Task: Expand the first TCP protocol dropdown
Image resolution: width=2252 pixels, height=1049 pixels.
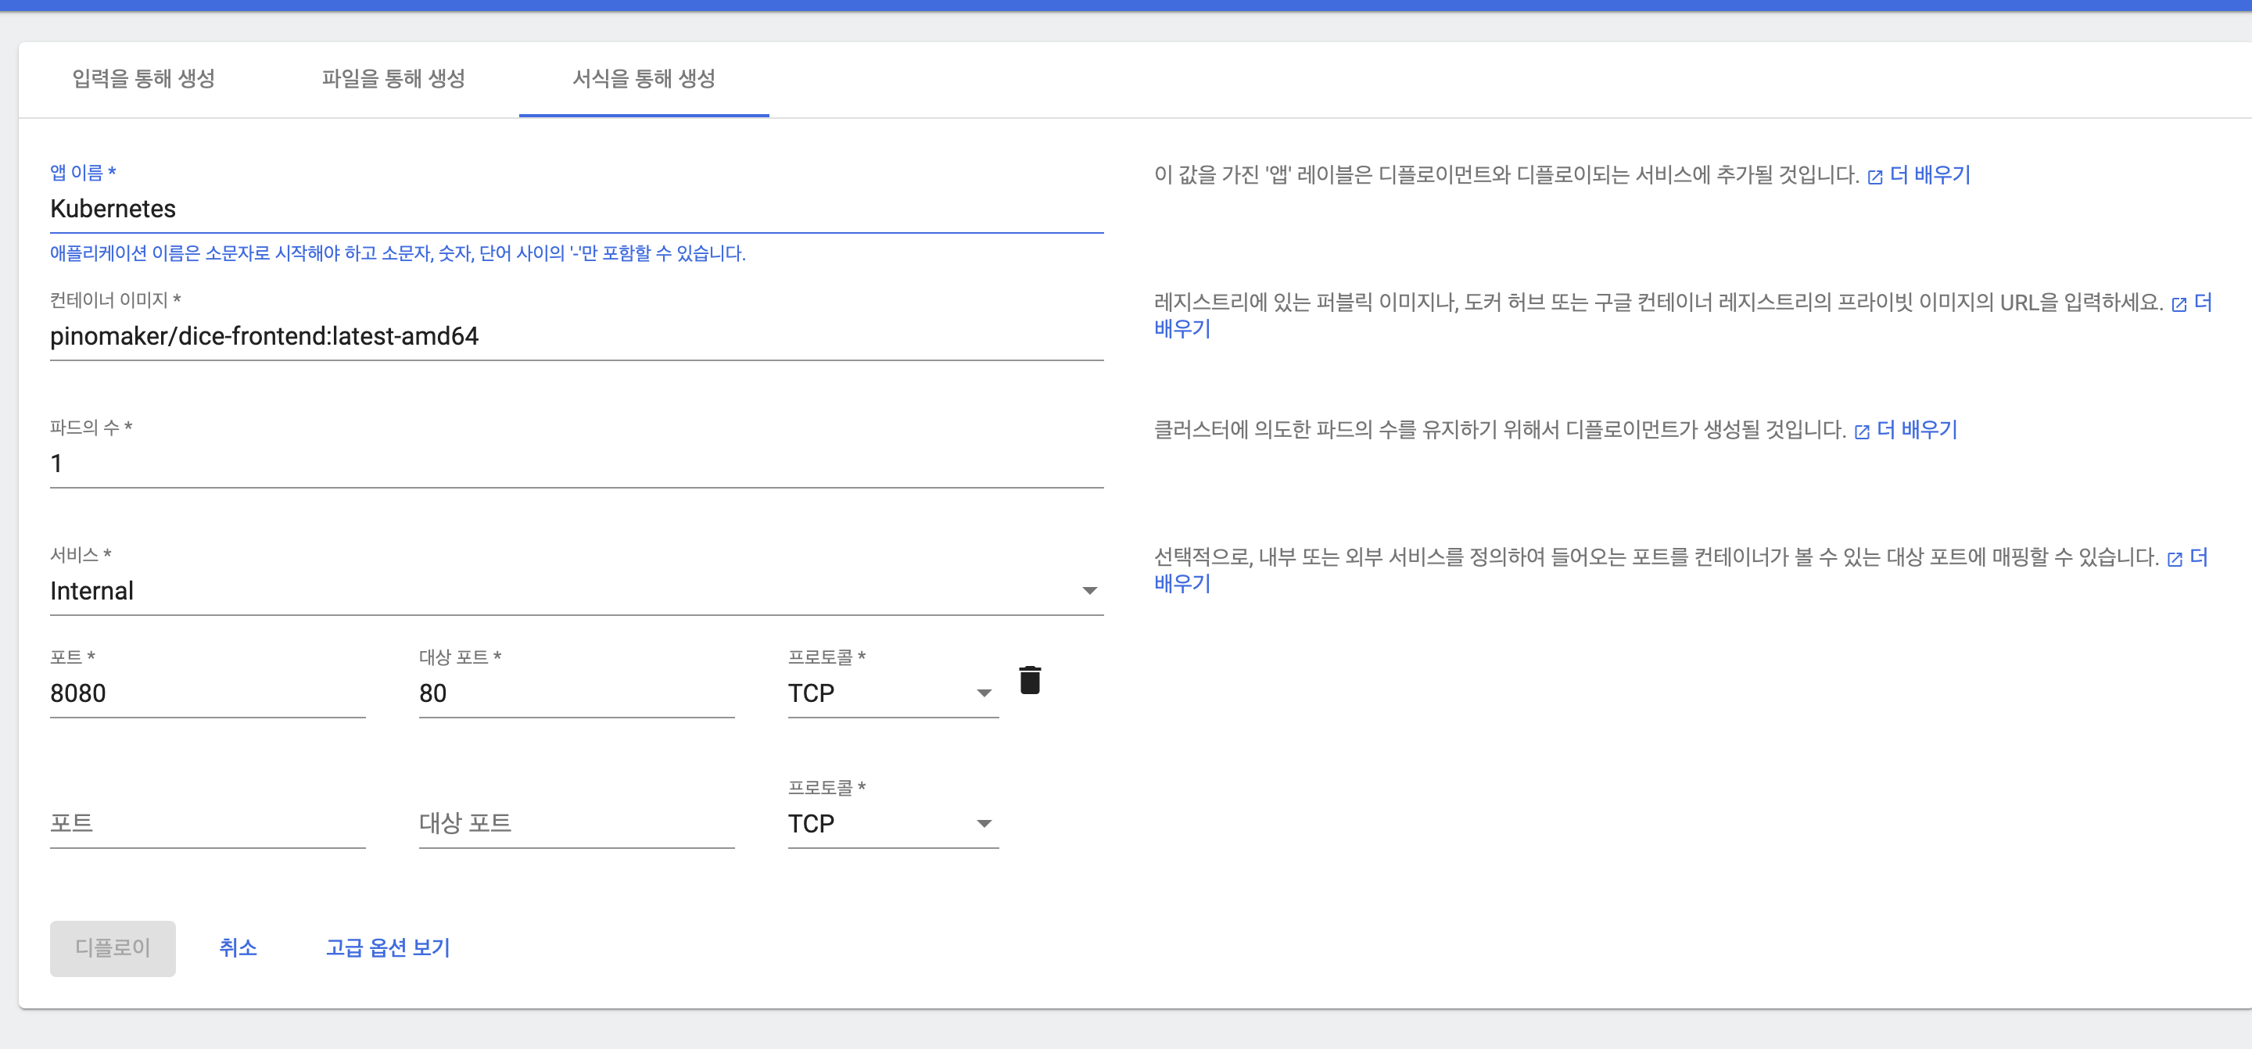Action: coord(891,693)
